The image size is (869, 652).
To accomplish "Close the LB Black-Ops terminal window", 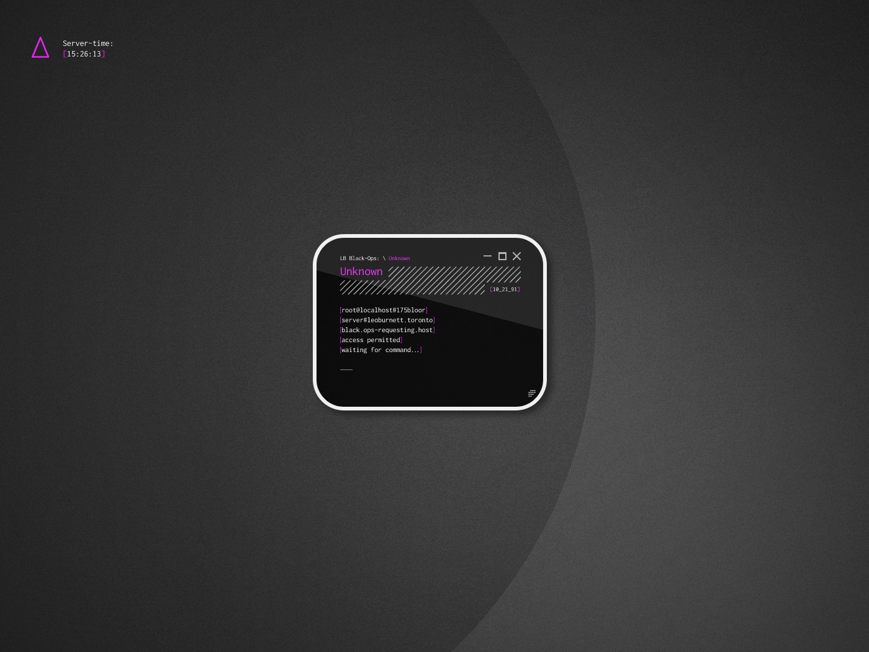I will click(x=516, y=256).
